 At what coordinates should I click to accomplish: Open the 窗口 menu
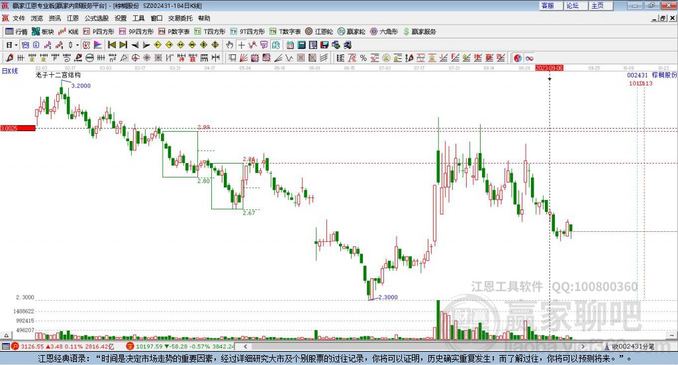(156, 18)
